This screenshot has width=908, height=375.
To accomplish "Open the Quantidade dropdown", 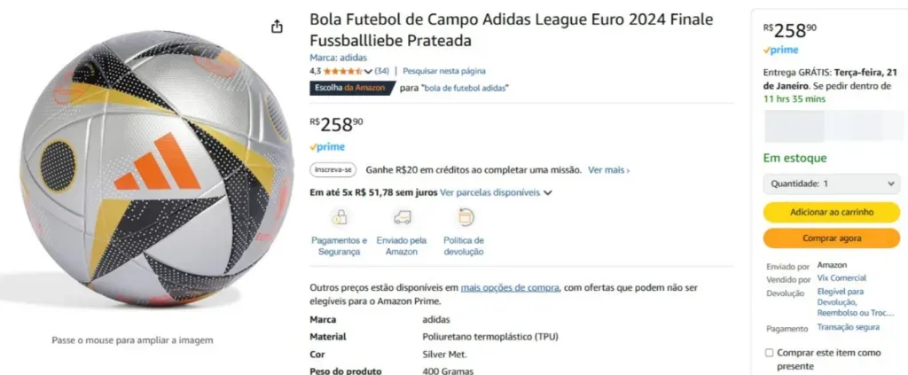I will pos(831,184).
